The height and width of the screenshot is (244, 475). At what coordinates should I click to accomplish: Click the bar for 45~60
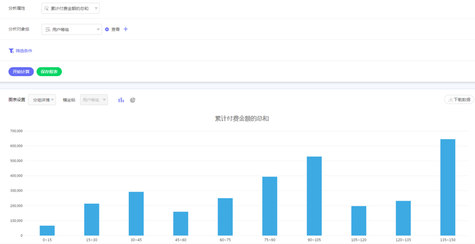coord(181,224)
